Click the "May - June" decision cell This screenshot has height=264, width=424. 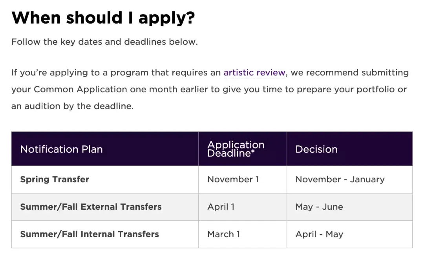point(319,207)
